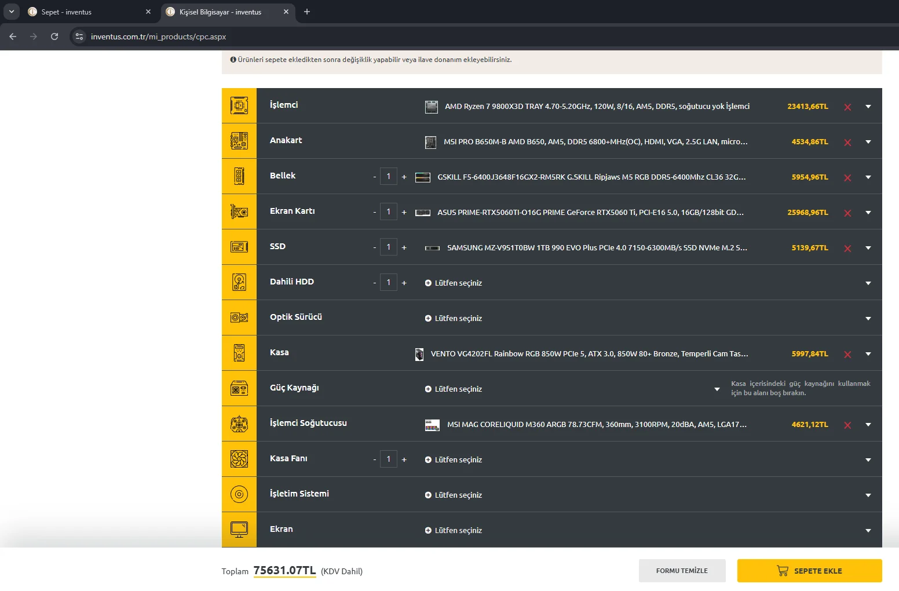
Task: Click the Bellek RAM category icon
Action: (x=239, y=176)
